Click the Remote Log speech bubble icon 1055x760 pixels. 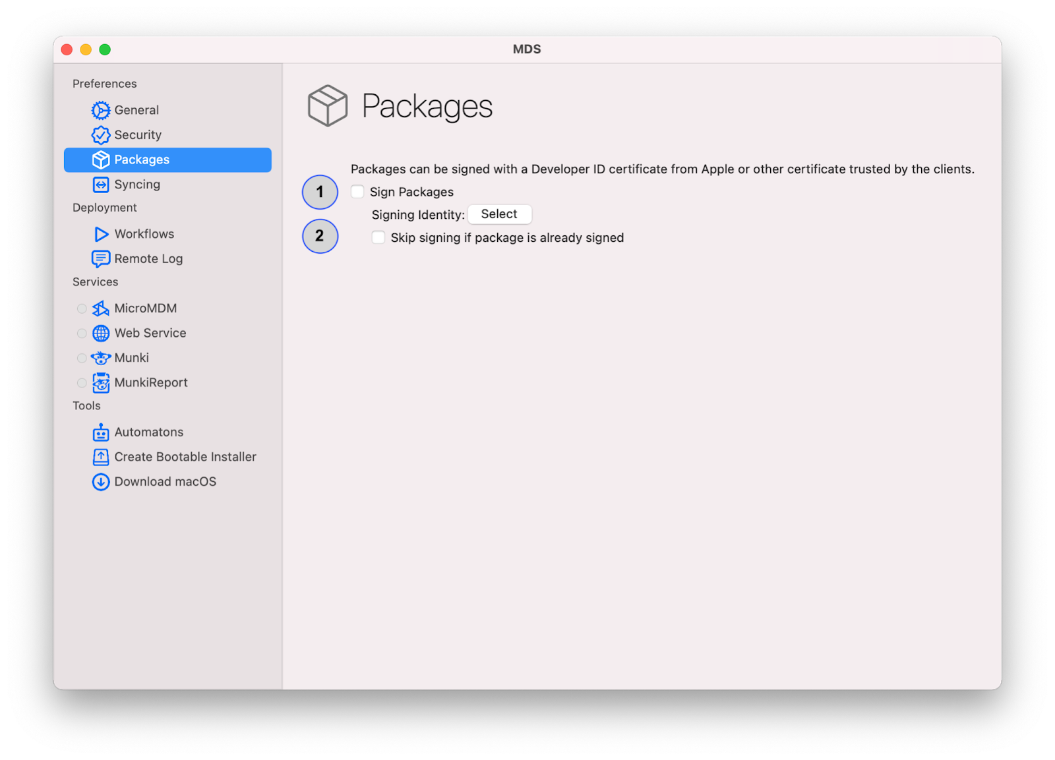pos(100,259)
